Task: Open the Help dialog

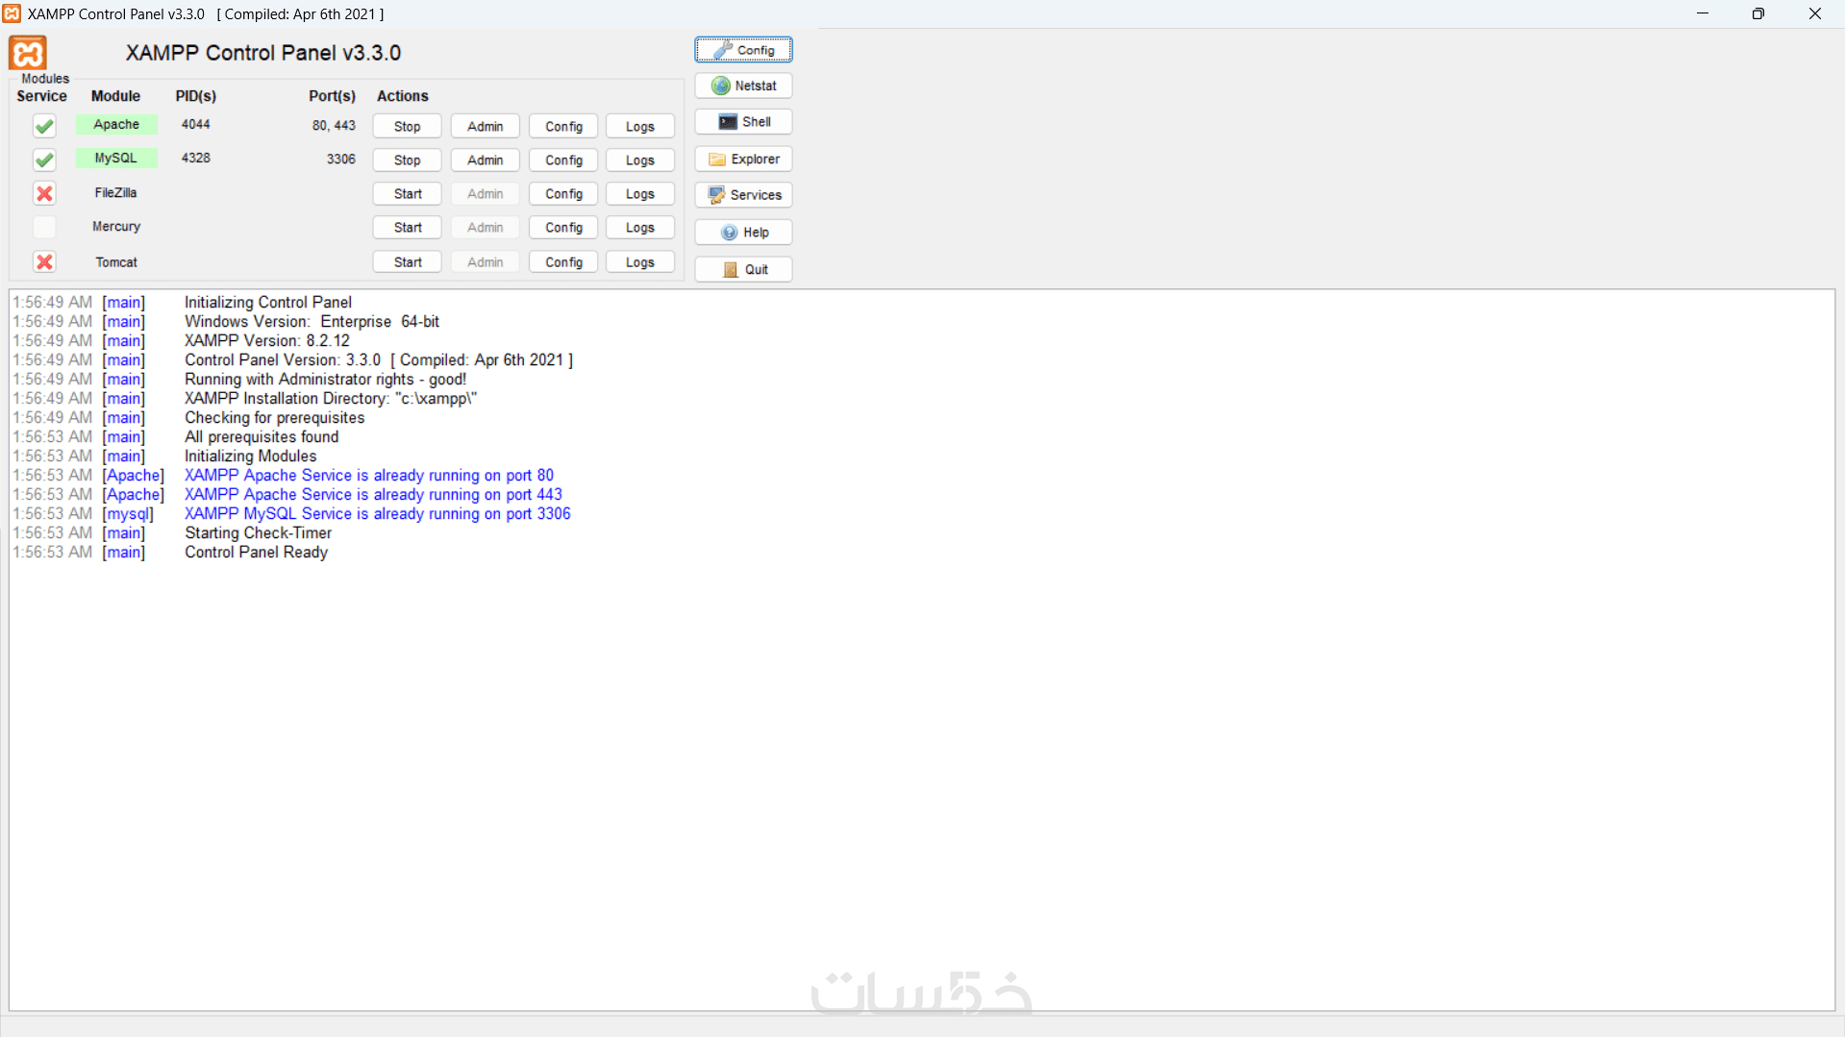Action: tap(743, 233)
